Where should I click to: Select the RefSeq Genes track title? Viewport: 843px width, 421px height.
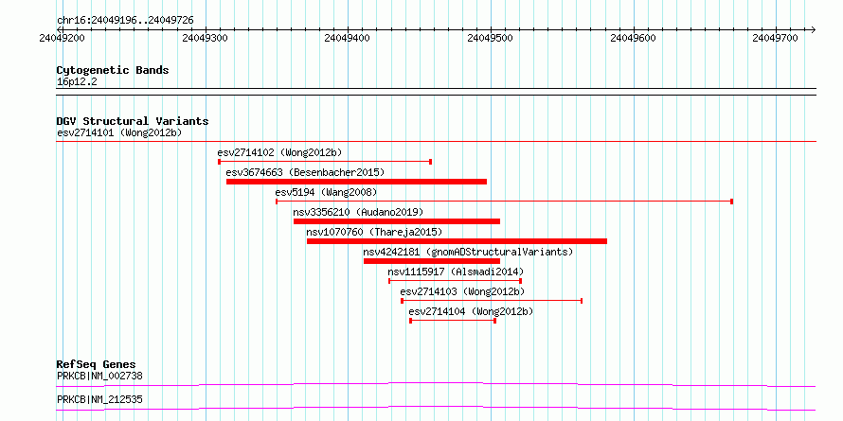pyautogui.click(x=97, y=364)
